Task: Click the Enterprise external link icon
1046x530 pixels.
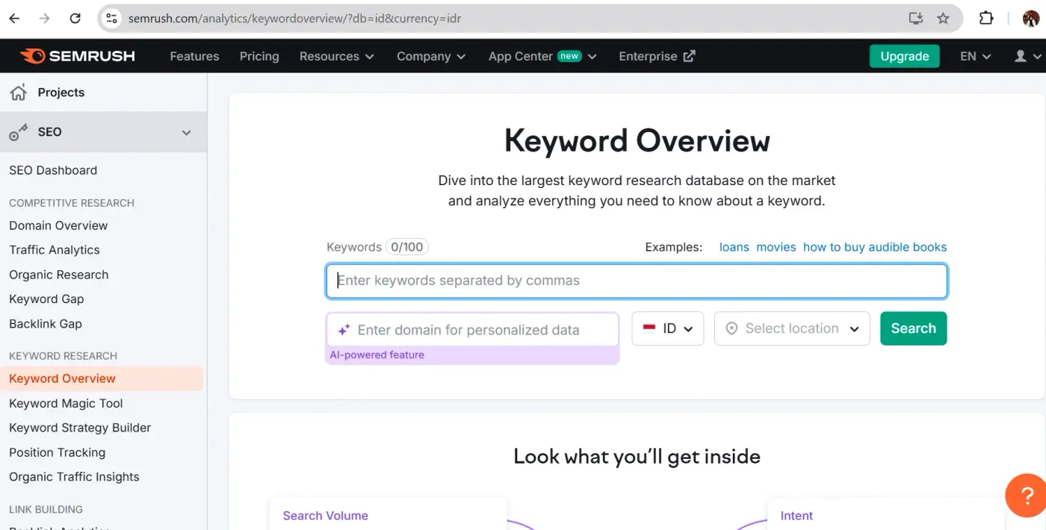Action: coord(689,56)
